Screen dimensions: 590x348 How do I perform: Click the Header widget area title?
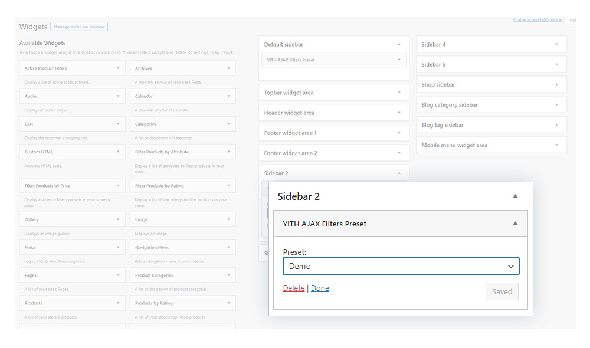click(x=289, y=113)
